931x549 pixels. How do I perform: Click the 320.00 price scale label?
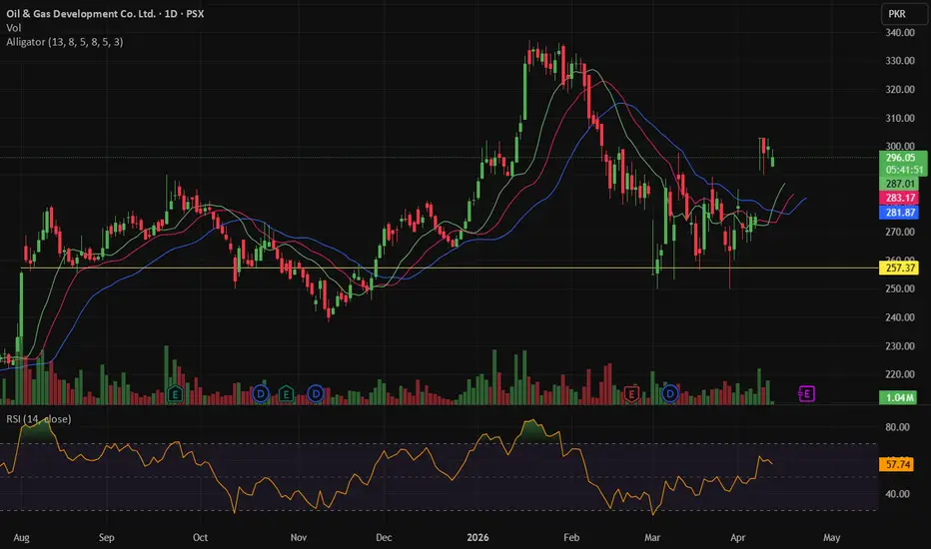click(x=900, y=90)
